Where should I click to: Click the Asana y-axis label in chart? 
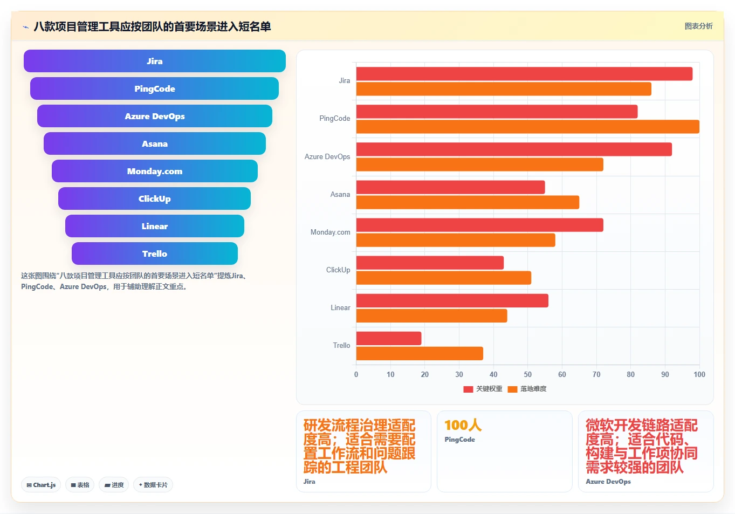tap(340, 194)
